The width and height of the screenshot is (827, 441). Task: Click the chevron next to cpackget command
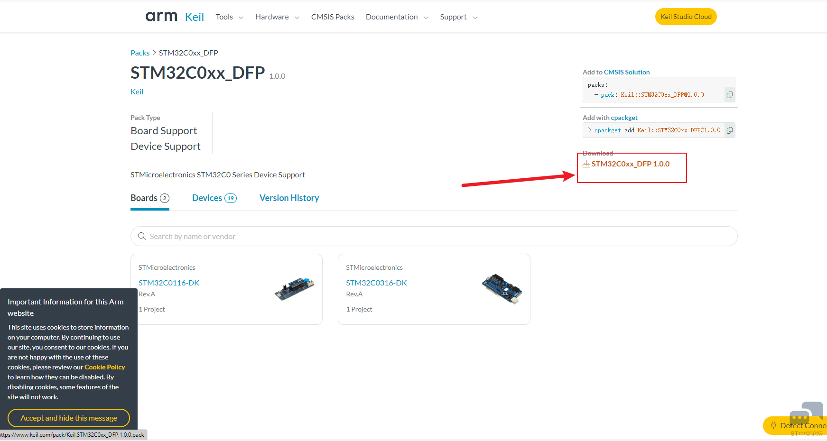pyautogui.click(x=589, y=130)
